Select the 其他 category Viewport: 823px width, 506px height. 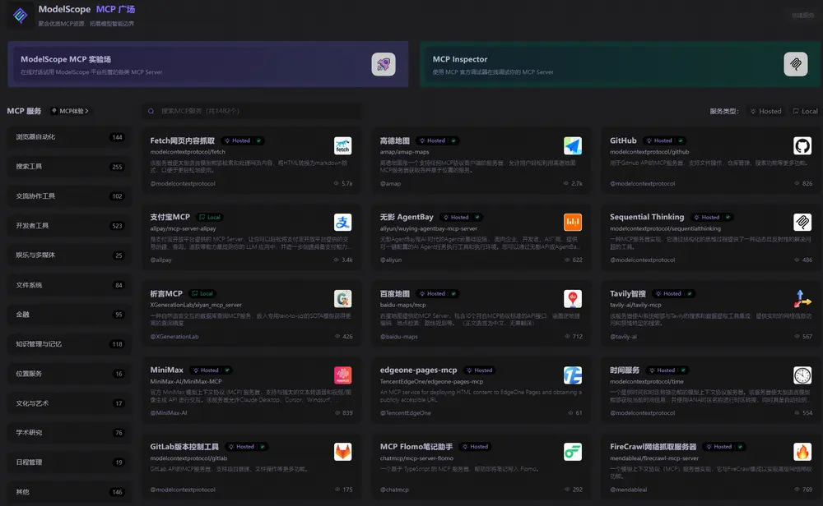(69, 492)
